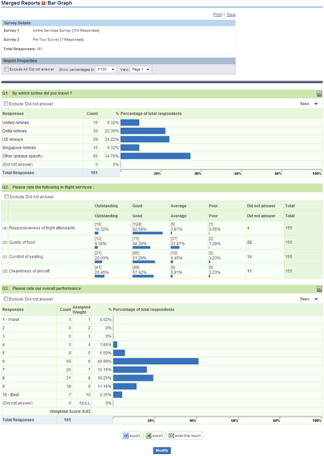Click the US Airways blue bar
This screenshot has width=324, height=456.
145,139
